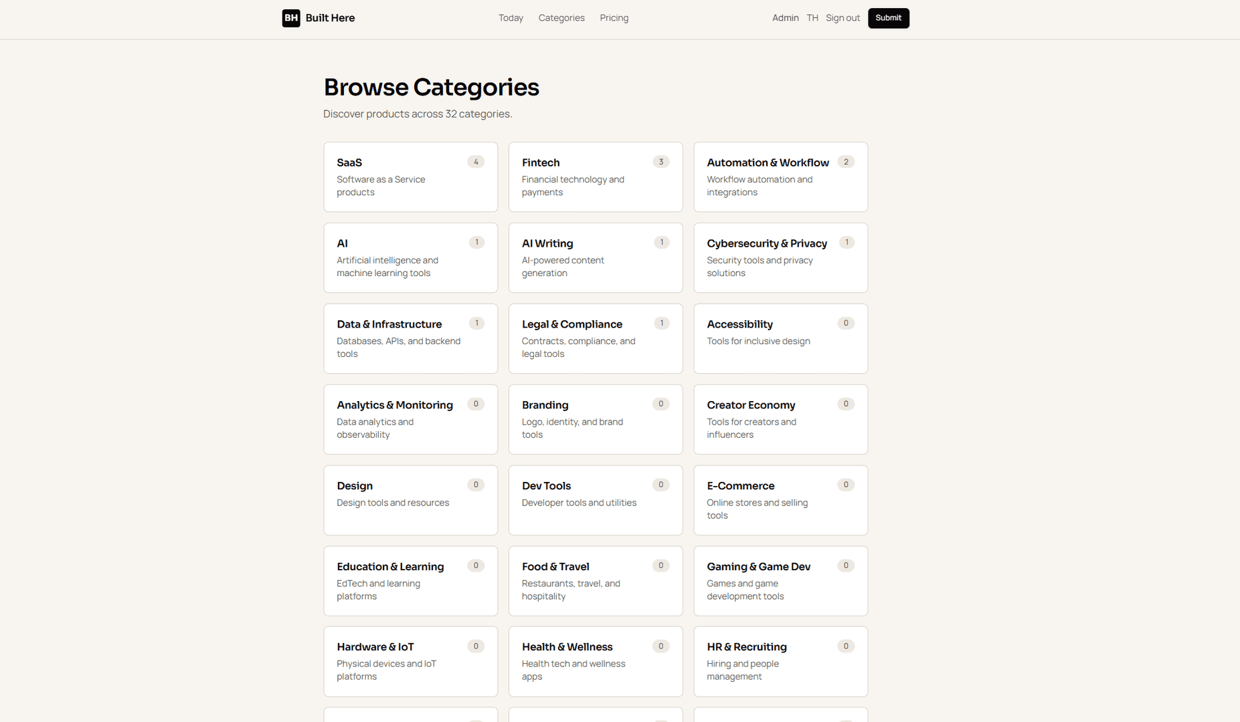Click the BH logo icon

point(291,18)
